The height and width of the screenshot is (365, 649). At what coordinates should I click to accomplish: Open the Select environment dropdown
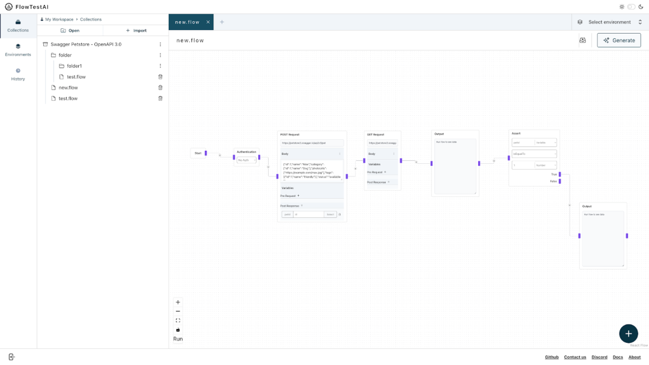tap(611, 22)
